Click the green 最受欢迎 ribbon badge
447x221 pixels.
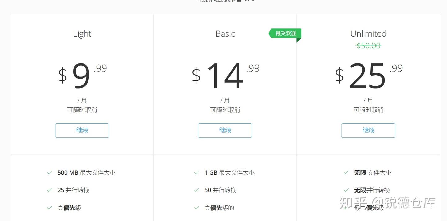click(x=285, y=33)
